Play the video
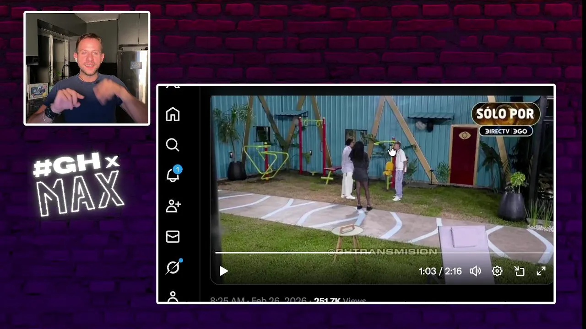The height and width of the screenshot is (329, 586). click(x=223, y=271)
